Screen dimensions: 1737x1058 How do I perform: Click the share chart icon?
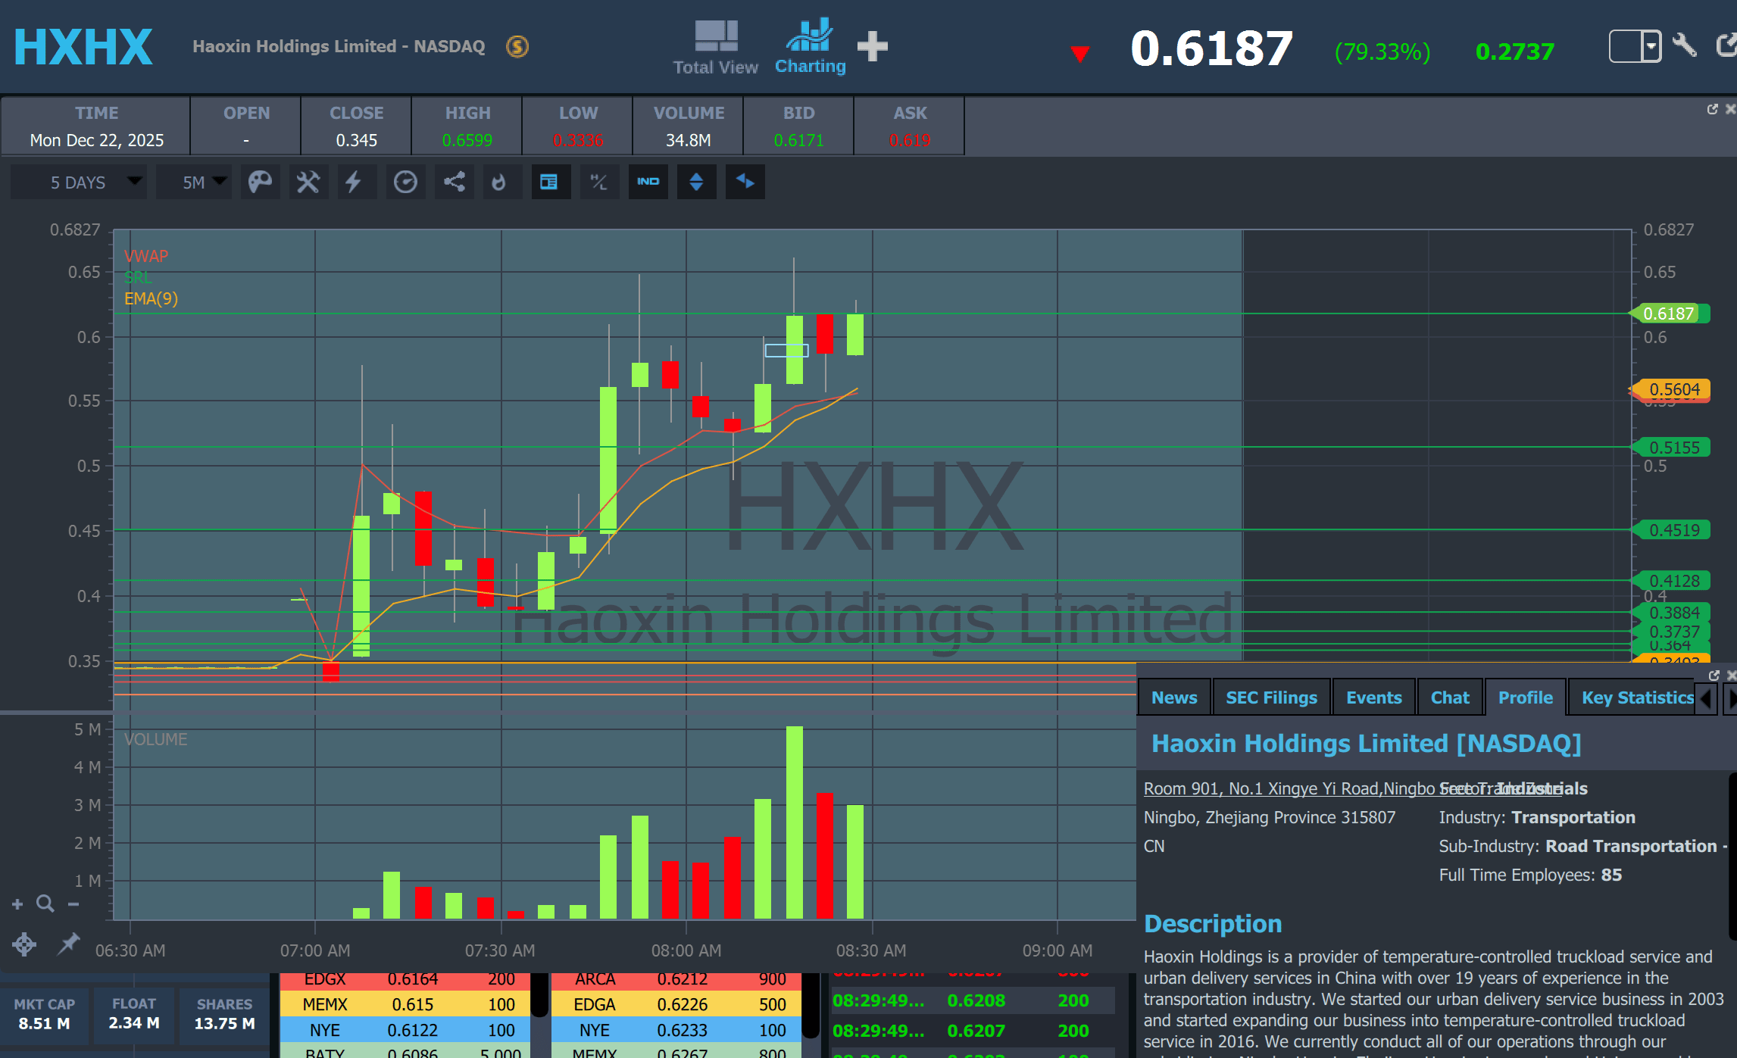click(x=454, y=182)
